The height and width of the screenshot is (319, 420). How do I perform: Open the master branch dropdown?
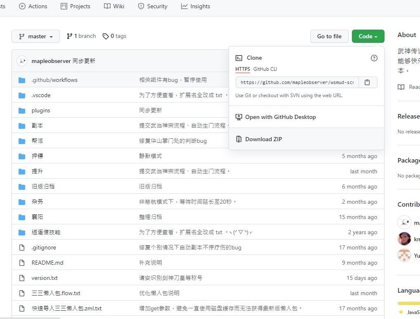35,36
